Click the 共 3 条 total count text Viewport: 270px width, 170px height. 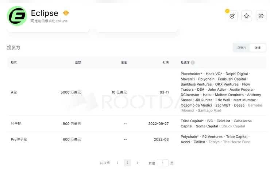tap(105, 163)
